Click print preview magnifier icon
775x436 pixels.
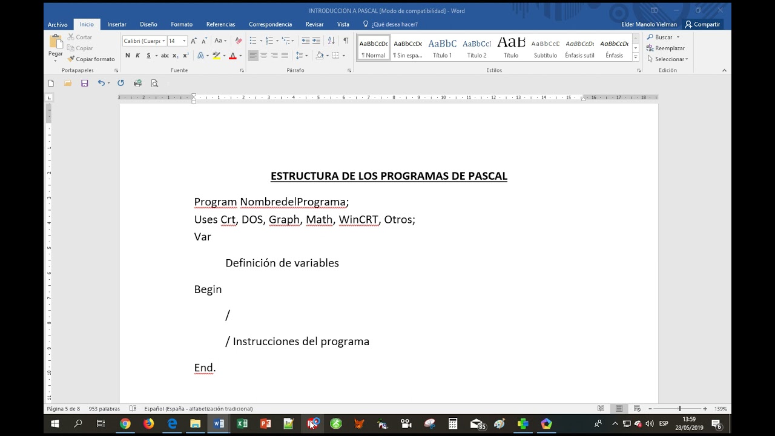pos(154,84)
